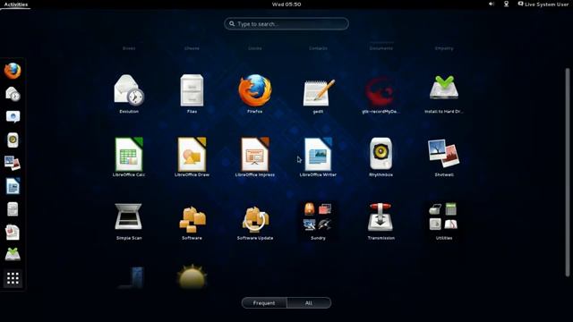
Task: Click the faded Boxes label
Action: [x=129, y=48]
